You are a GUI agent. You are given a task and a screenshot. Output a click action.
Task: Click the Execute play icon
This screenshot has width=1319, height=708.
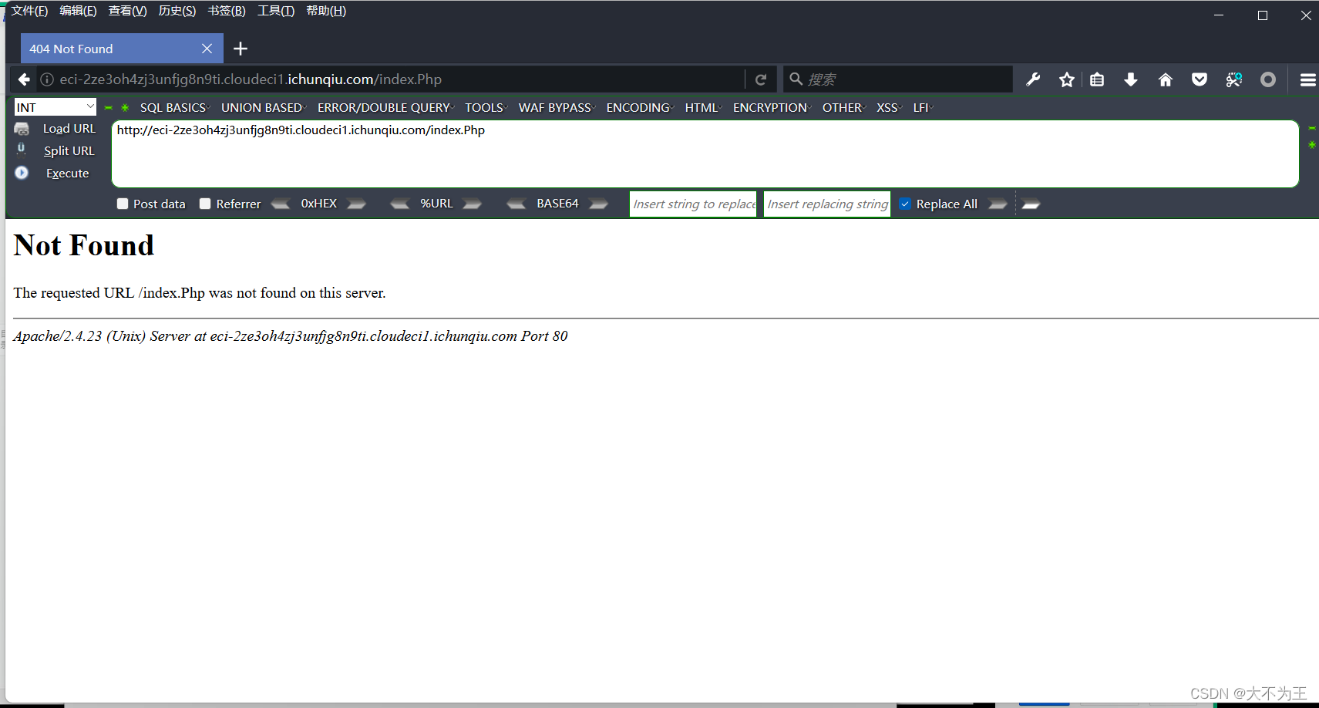(22, 173)
